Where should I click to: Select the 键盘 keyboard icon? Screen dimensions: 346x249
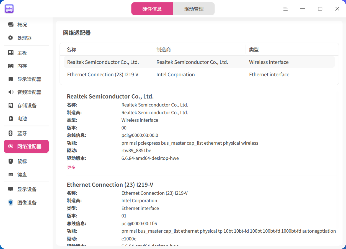pyautogui.click(x=11, y=175)
